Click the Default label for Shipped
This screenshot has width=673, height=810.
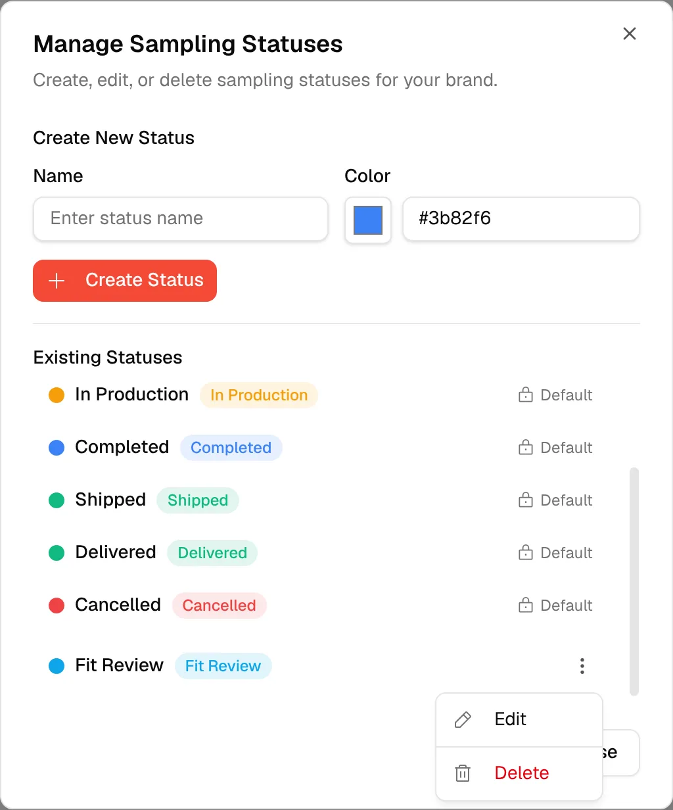pyautogui.click(x=567, y=500)
